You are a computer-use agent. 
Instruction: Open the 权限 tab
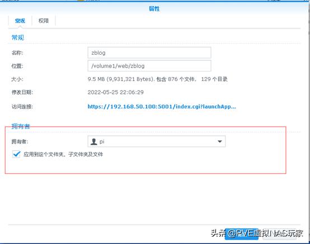(x=44, y=21)
